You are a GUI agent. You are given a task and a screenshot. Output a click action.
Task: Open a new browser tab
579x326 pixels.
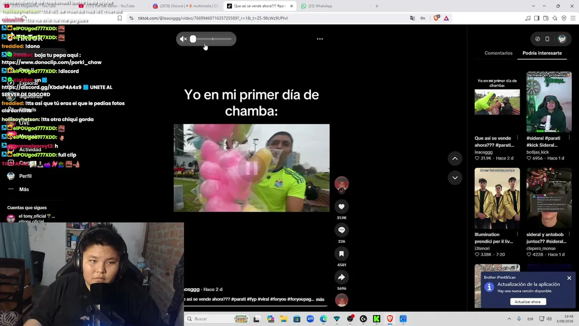pyautogui.click(x=377, y=6)
